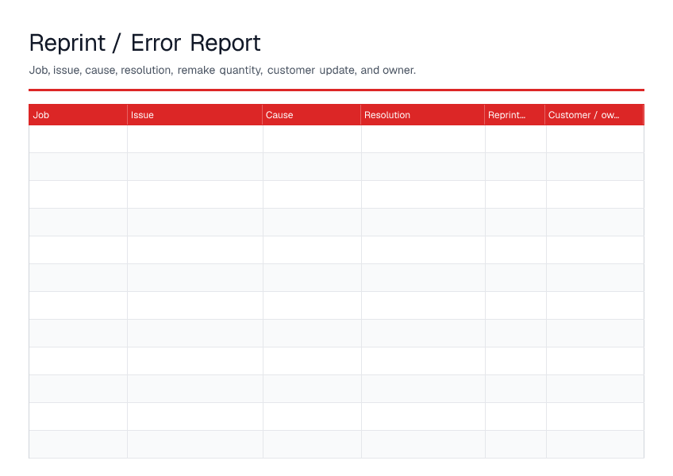Select the Job column header

(x=78, y=115)
